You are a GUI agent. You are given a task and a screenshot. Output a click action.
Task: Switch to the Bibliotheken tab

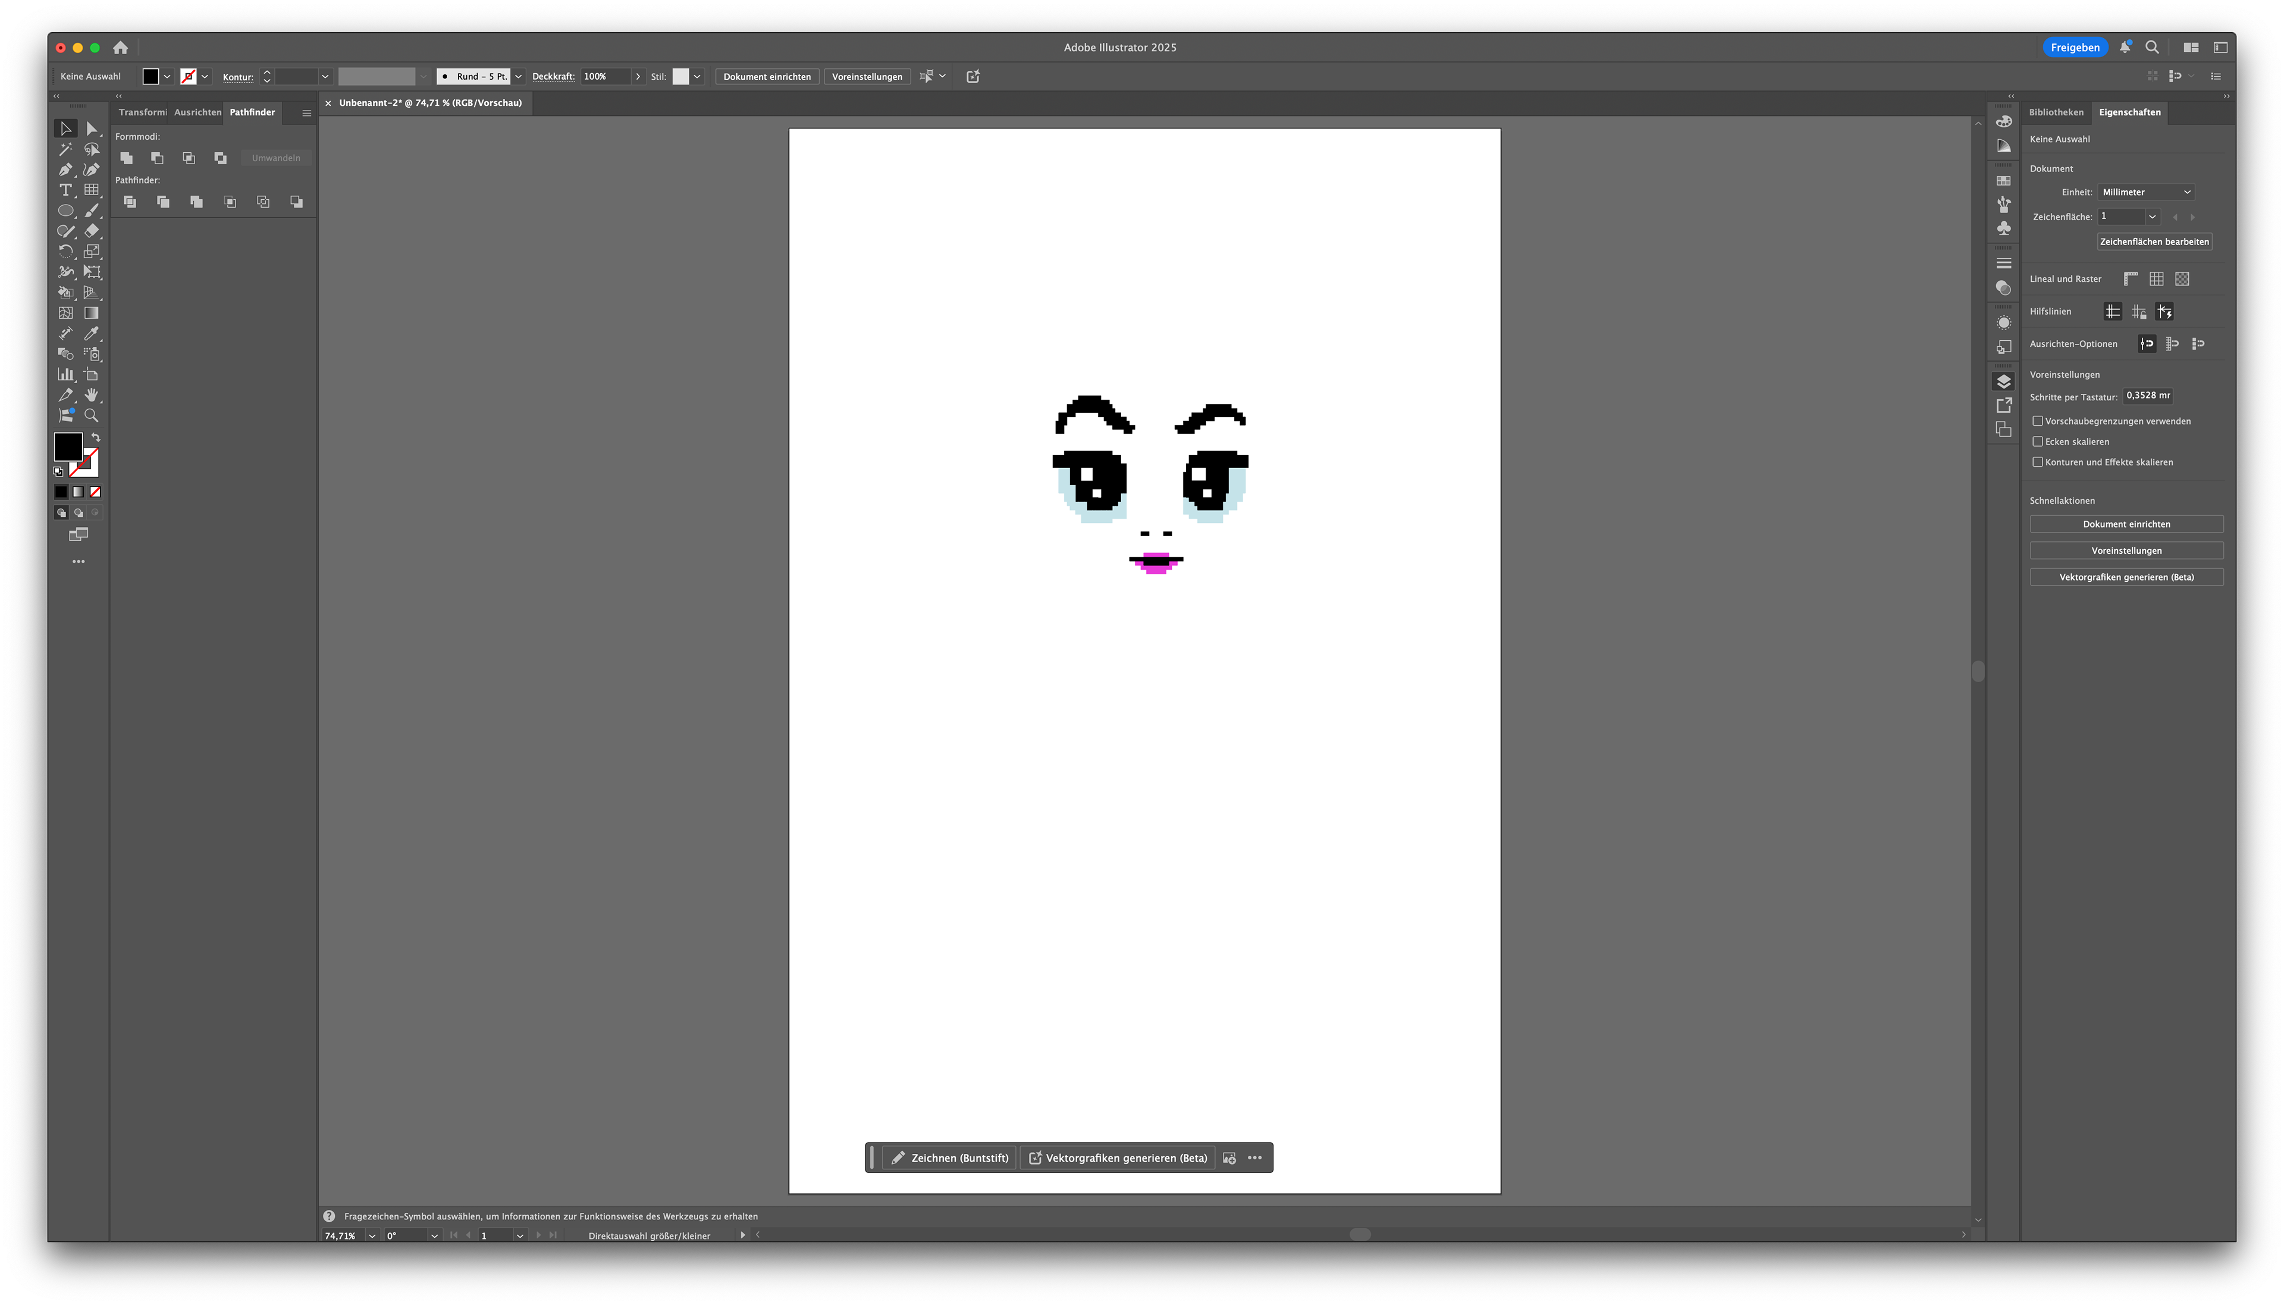pos(2056,112)
